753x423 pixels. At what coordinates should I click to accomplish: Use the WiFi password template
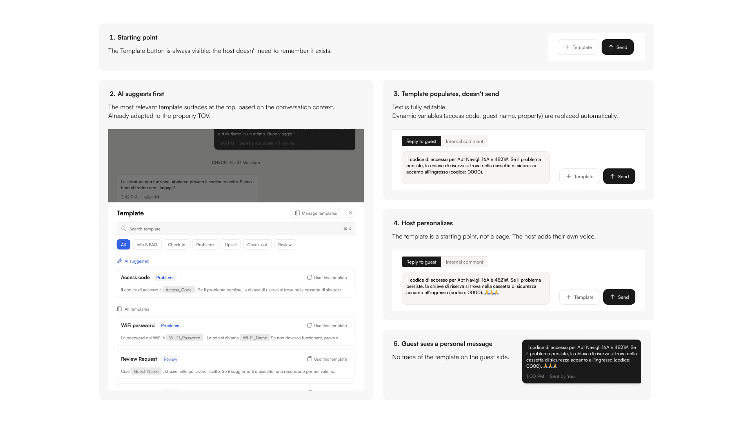tap(327, 325)
